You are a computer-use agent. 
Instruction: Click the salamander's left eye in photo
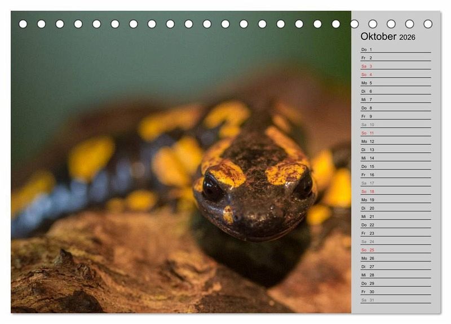213,188
